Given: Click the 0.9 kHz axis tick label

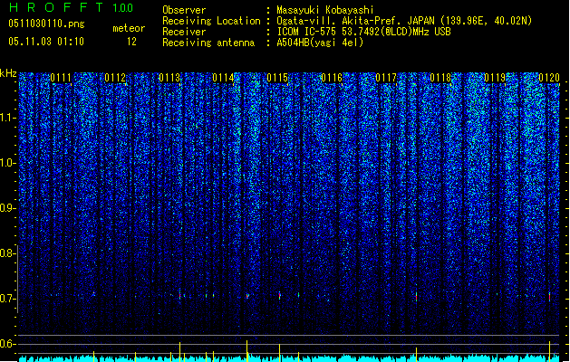Looking at the screenshot, I should pos(7,208).
